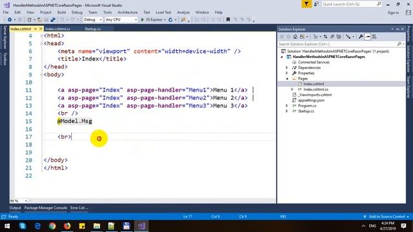This screenshot has height=232, width=413.
Task: Toggle auto-hide pin on Solution Explorer
Action: (x=398, y=29)
